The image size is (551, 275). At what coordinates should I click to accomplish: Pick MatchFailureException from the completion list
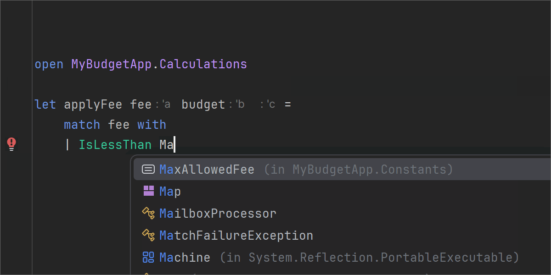pos(236,236)
